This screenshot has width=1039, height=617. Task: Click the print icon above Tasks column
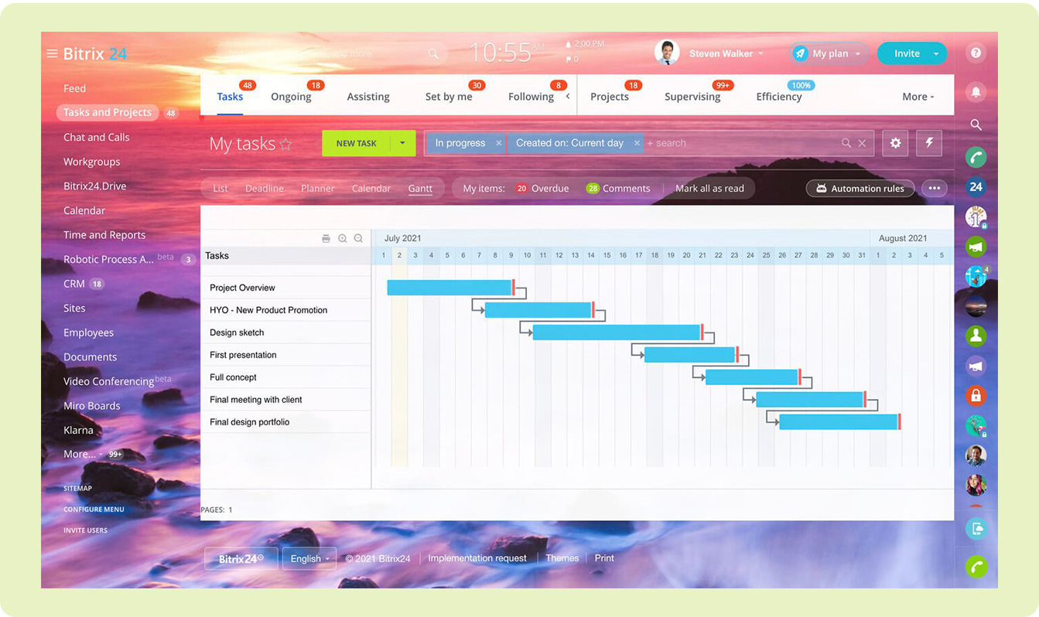[x=326, y=239]
